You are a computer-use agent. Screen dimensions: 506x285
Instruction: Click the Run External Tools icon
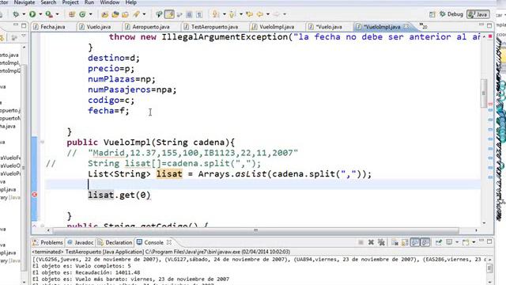point(49,14)
